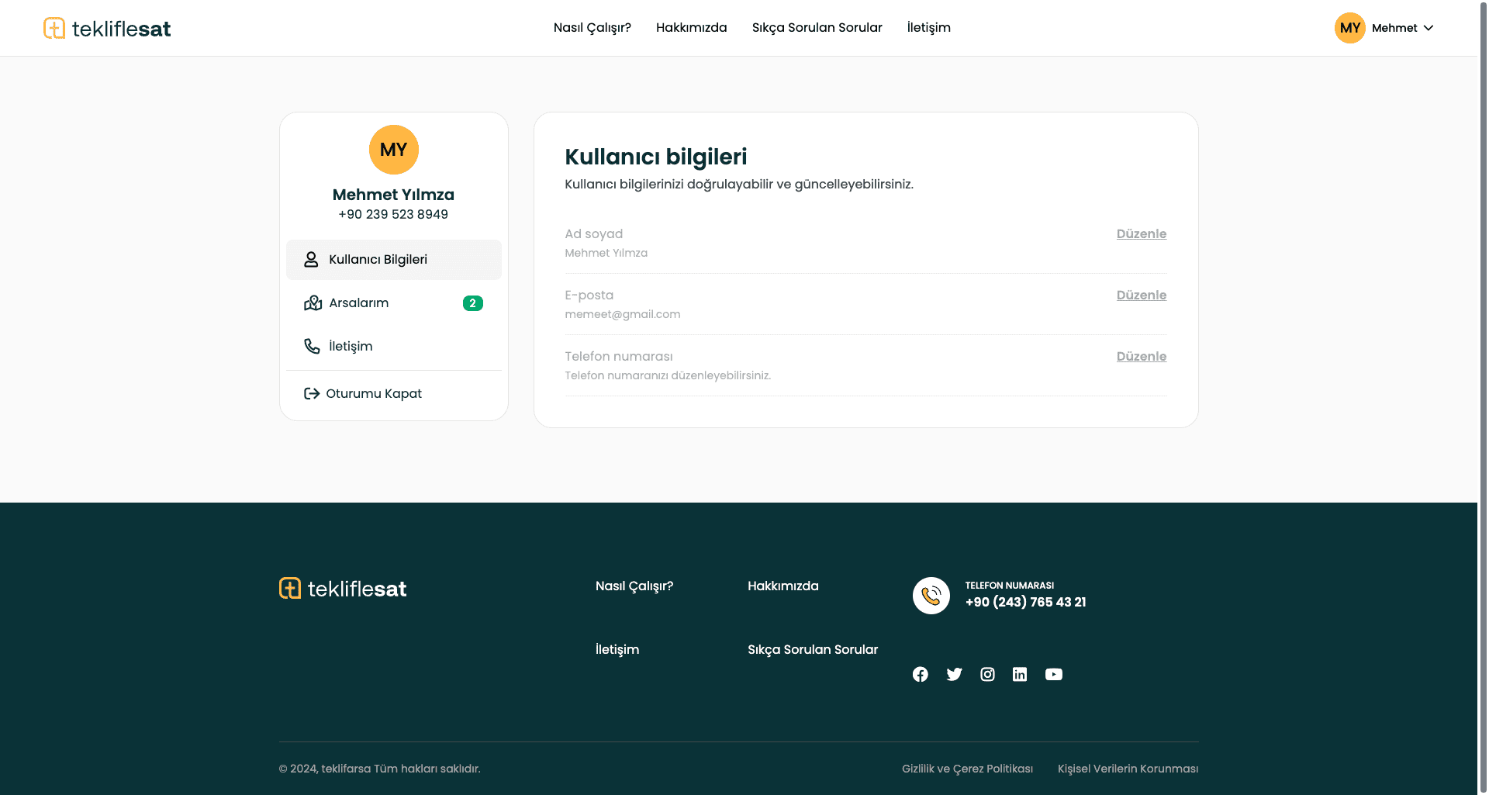Click the Facebook icon in footer
Viewport: 1489px width, 795px height.
(x=920, y=674)
